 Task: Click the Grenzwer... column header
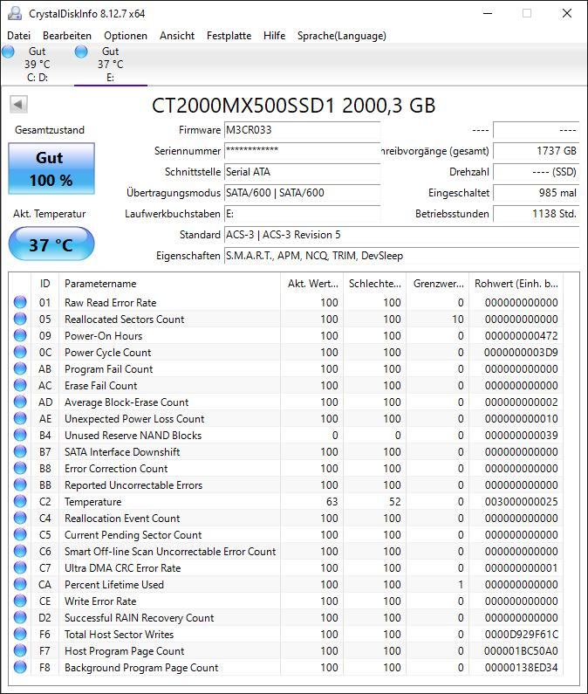(x=438, y=283)
